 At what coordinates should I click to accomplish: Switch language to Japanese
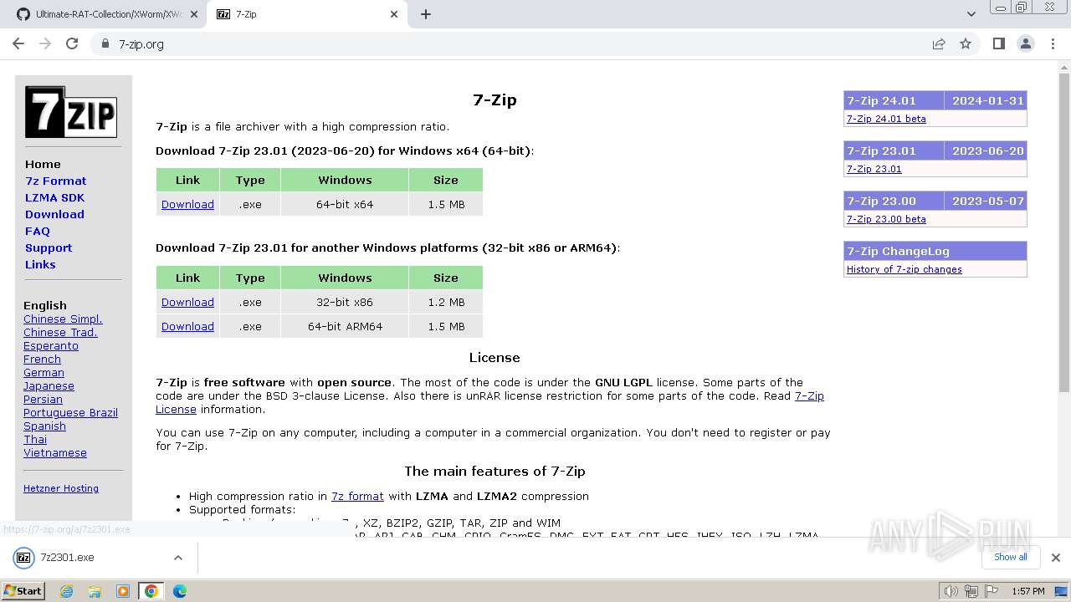[49, 385]
